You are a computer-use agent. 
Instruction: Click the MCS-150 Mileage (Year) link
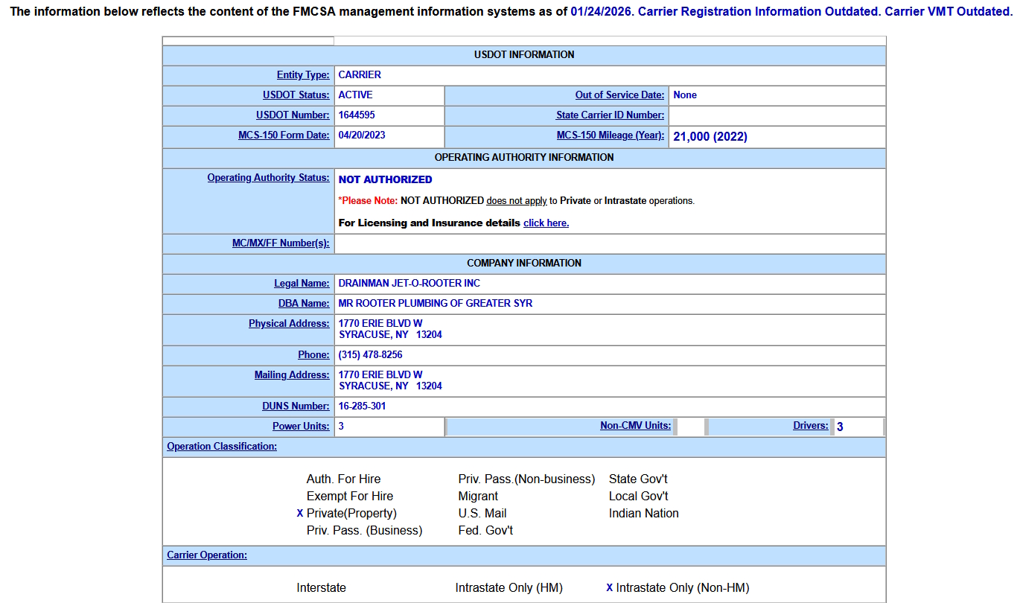611,135
